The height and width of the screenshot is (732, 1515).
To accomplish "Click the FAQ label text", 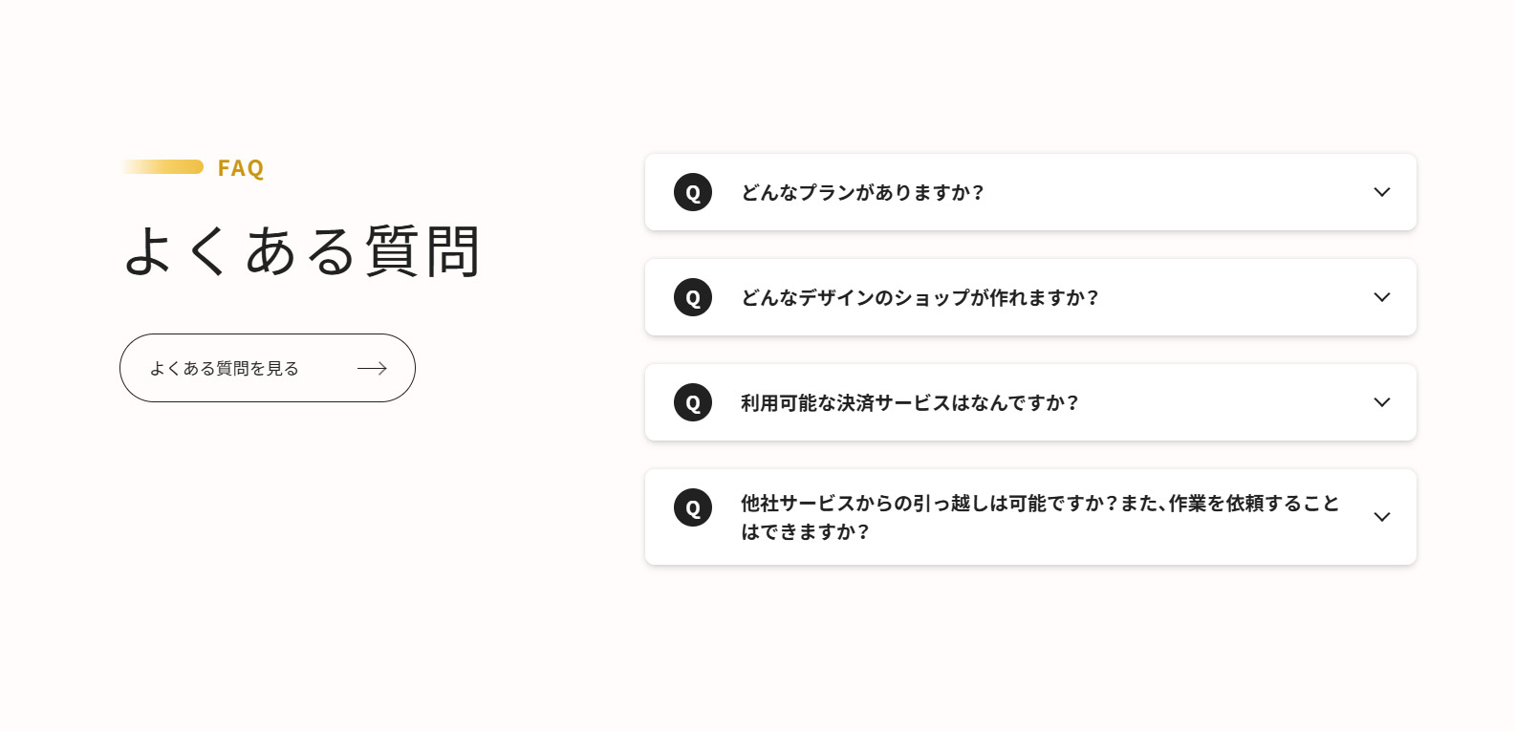I will point(241,168).
